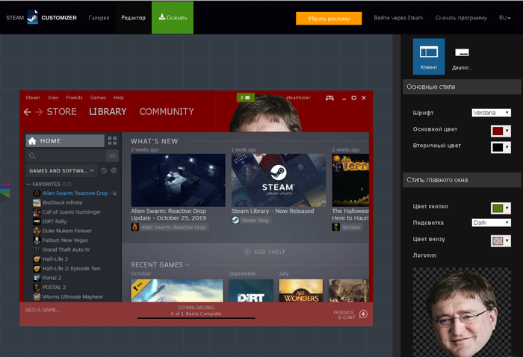
Task: Open the Подсветка Dark dropdown
Action: [x=491, y=223]
